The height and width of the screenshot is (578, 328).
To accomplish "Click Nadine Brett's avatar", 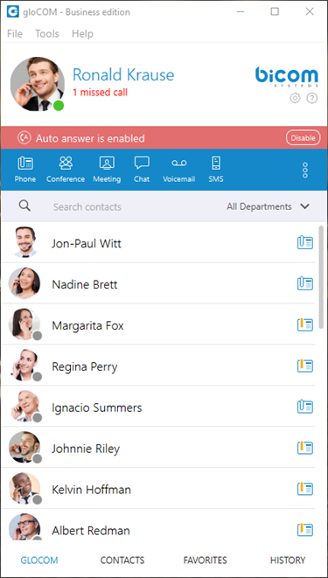I will tap(24, 283).
